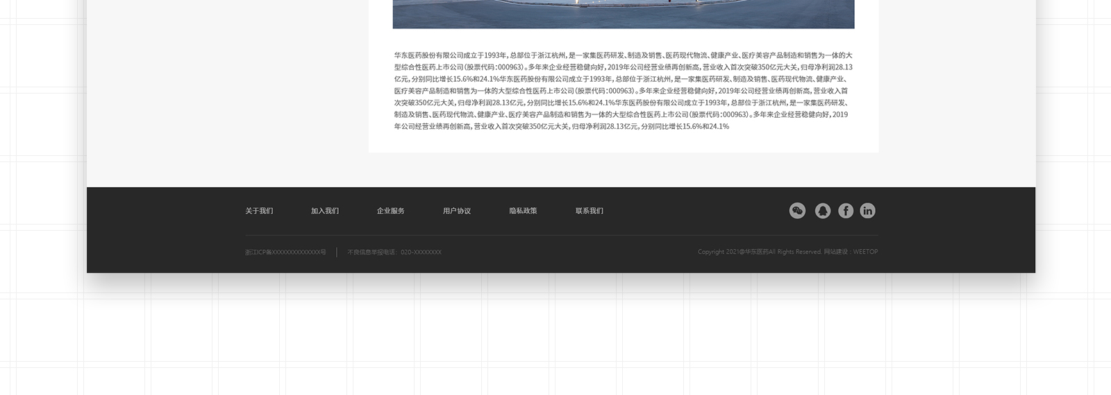The height and width of the screenshot is (395, 1111).
Task: Click the paragraph's last line ending 24.1%
Action: 561,127
